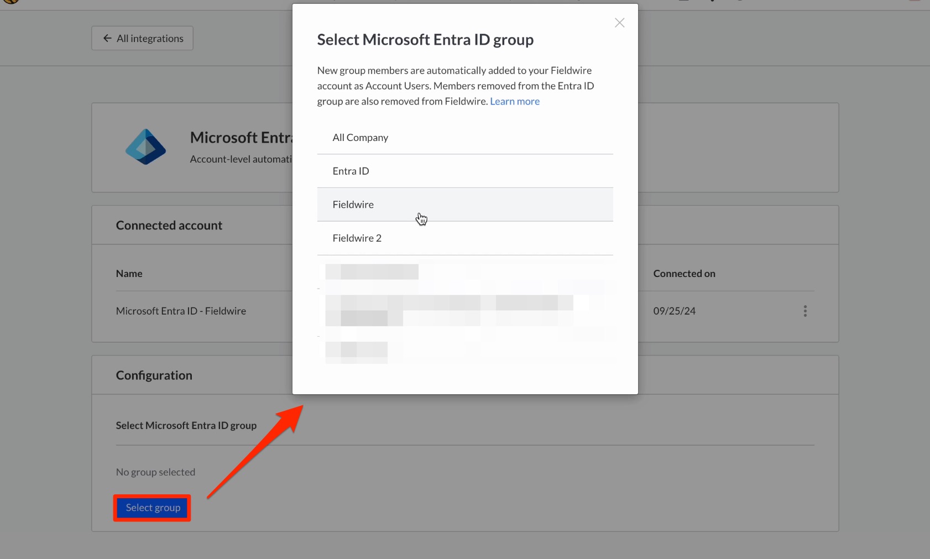Select the Fieldwire group row
Viewport: 930px width, 559px height.
(465, 205)
